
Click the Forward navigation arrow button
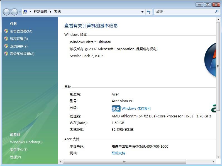coord(14,12)
